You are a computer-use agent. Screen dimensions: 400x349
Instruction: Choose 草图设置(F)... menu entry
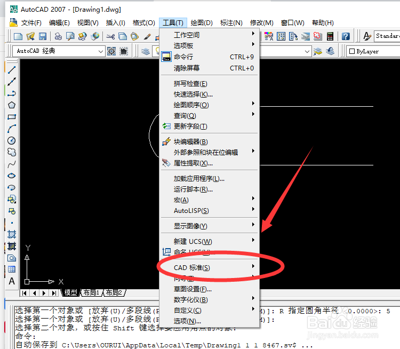click(209, 289)
